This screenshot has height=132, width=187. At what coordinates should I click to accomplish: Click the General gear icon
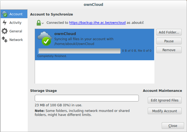(5, 31)
